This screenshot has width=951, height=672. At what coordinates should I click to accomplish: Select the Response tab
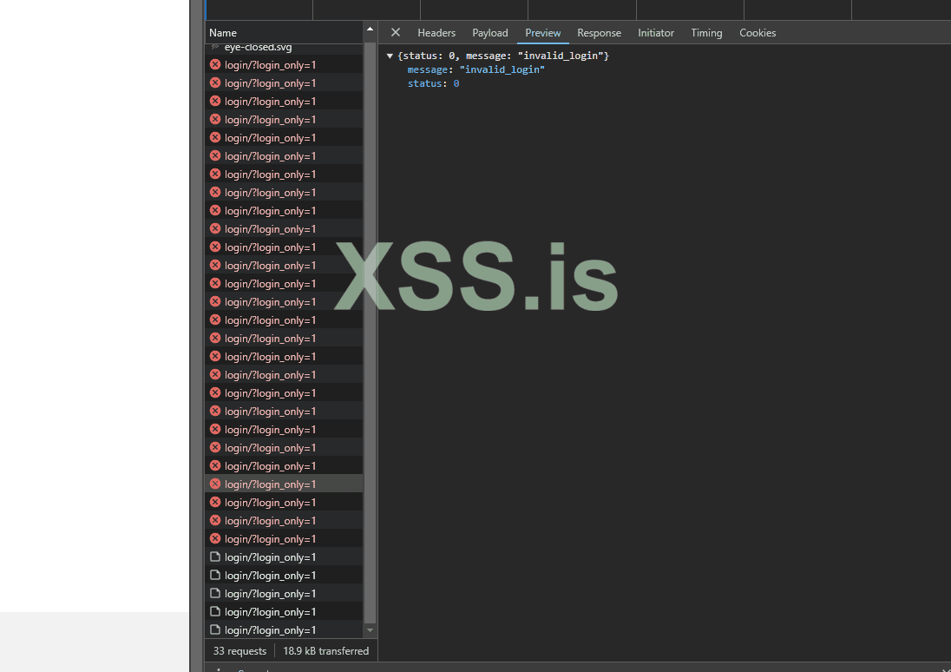[599, 33]
